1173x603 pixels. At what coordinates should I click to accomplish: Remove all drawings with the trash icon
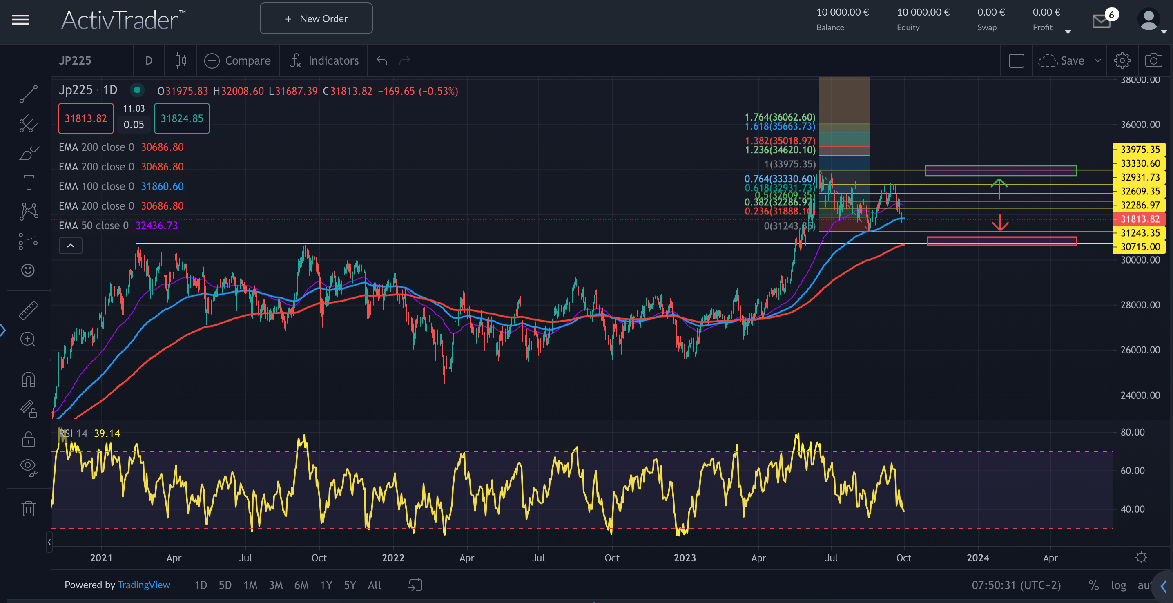click(28, 509)
